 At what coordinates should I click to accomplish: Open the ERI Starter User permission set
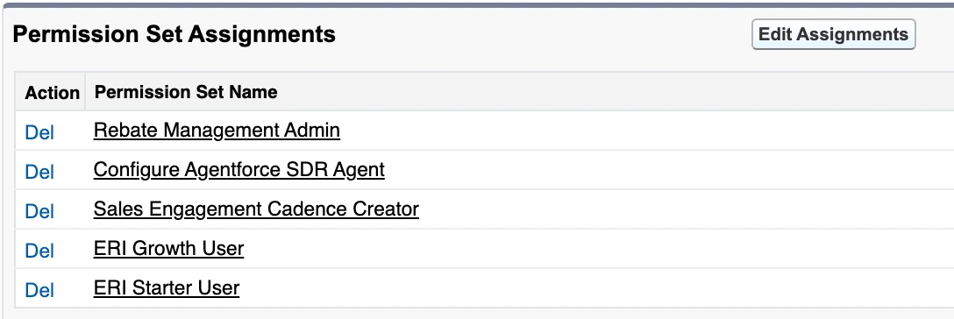[167, 287]
